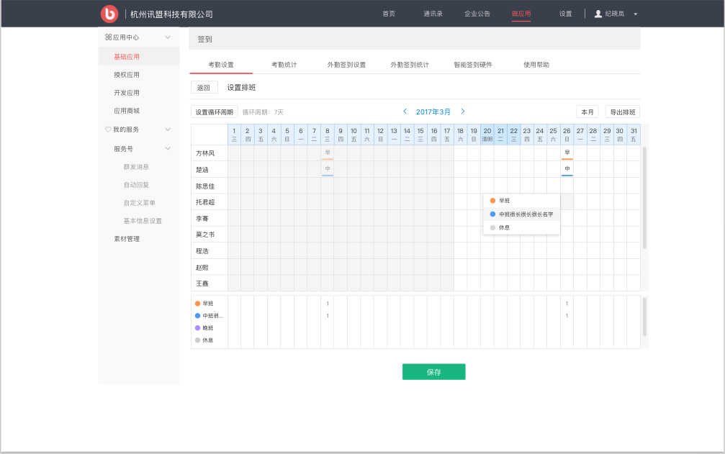The height and width of the screenshot is (454, 725).
Task: Click 楚涵's 中 shift on day 26
Action: (567, 169)
